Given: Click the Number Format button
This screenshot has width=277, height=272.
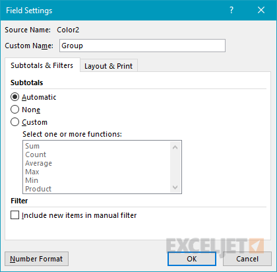Looking at the screenshot, I should (x=36, y=259).
